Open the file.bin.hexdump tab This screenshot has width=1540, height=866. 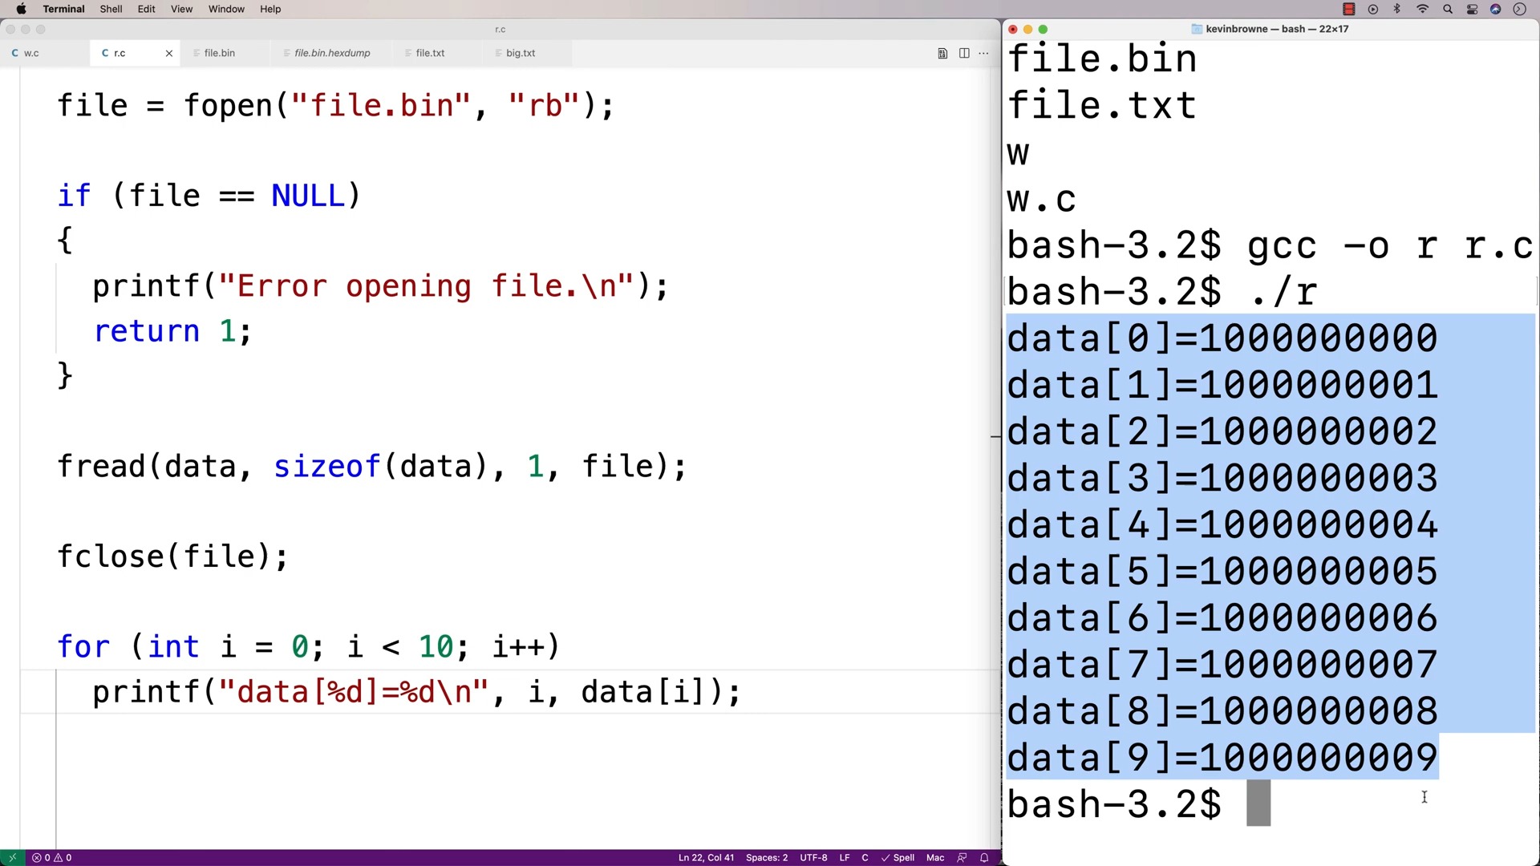(332, 53)
